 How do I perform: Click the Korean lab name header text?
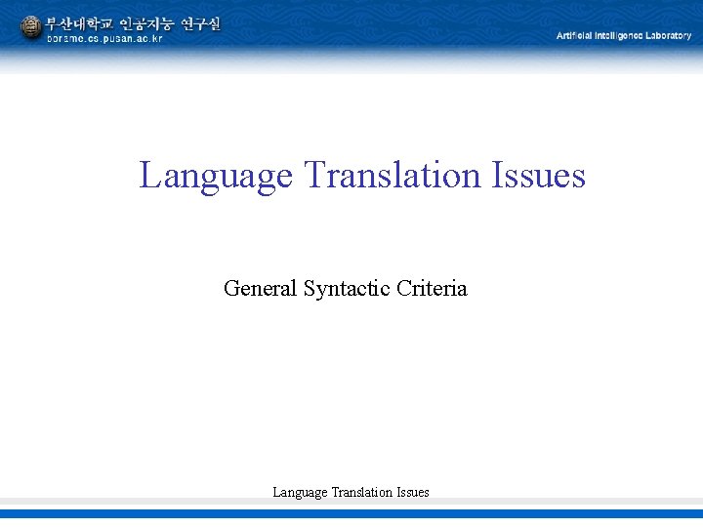[x=133, y=23]
